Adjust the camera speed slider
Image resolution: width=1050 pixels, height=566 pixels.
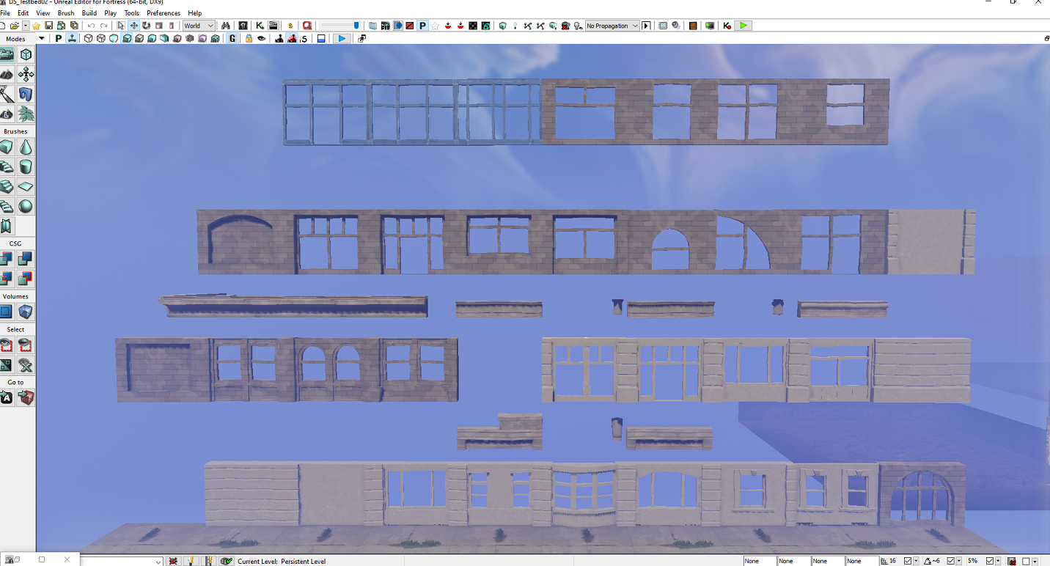(x=340, y=26)
